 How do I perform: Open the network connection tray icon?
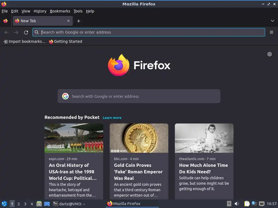click(261, 204)
